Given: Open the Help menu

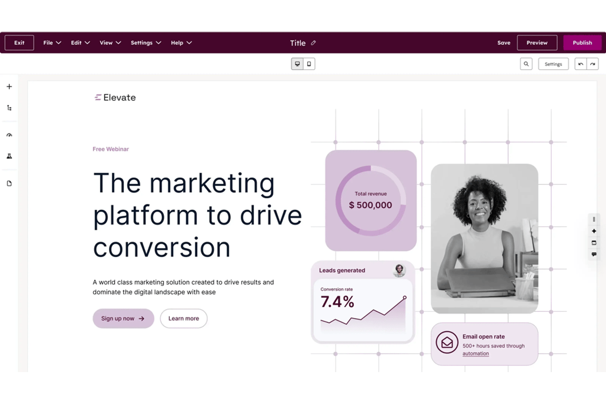Looking at the screenshot, I should (x=181, y=43).
